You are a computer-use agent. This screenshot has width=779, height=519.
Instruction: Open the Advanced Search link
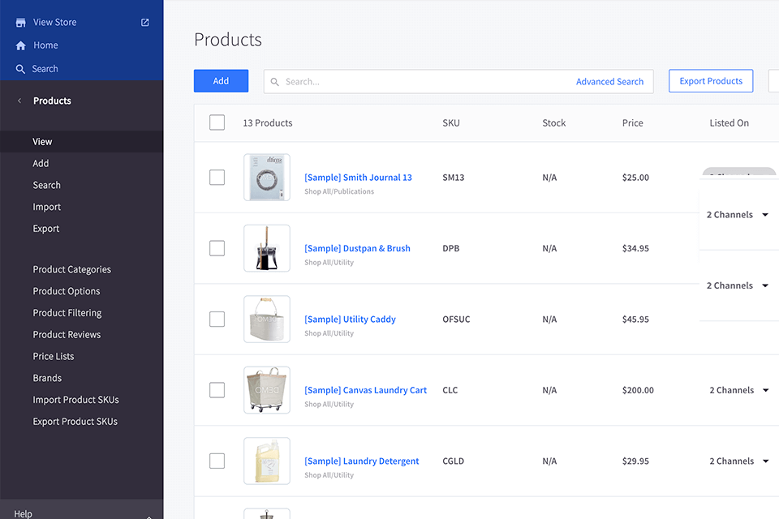(x=609, y=82)
